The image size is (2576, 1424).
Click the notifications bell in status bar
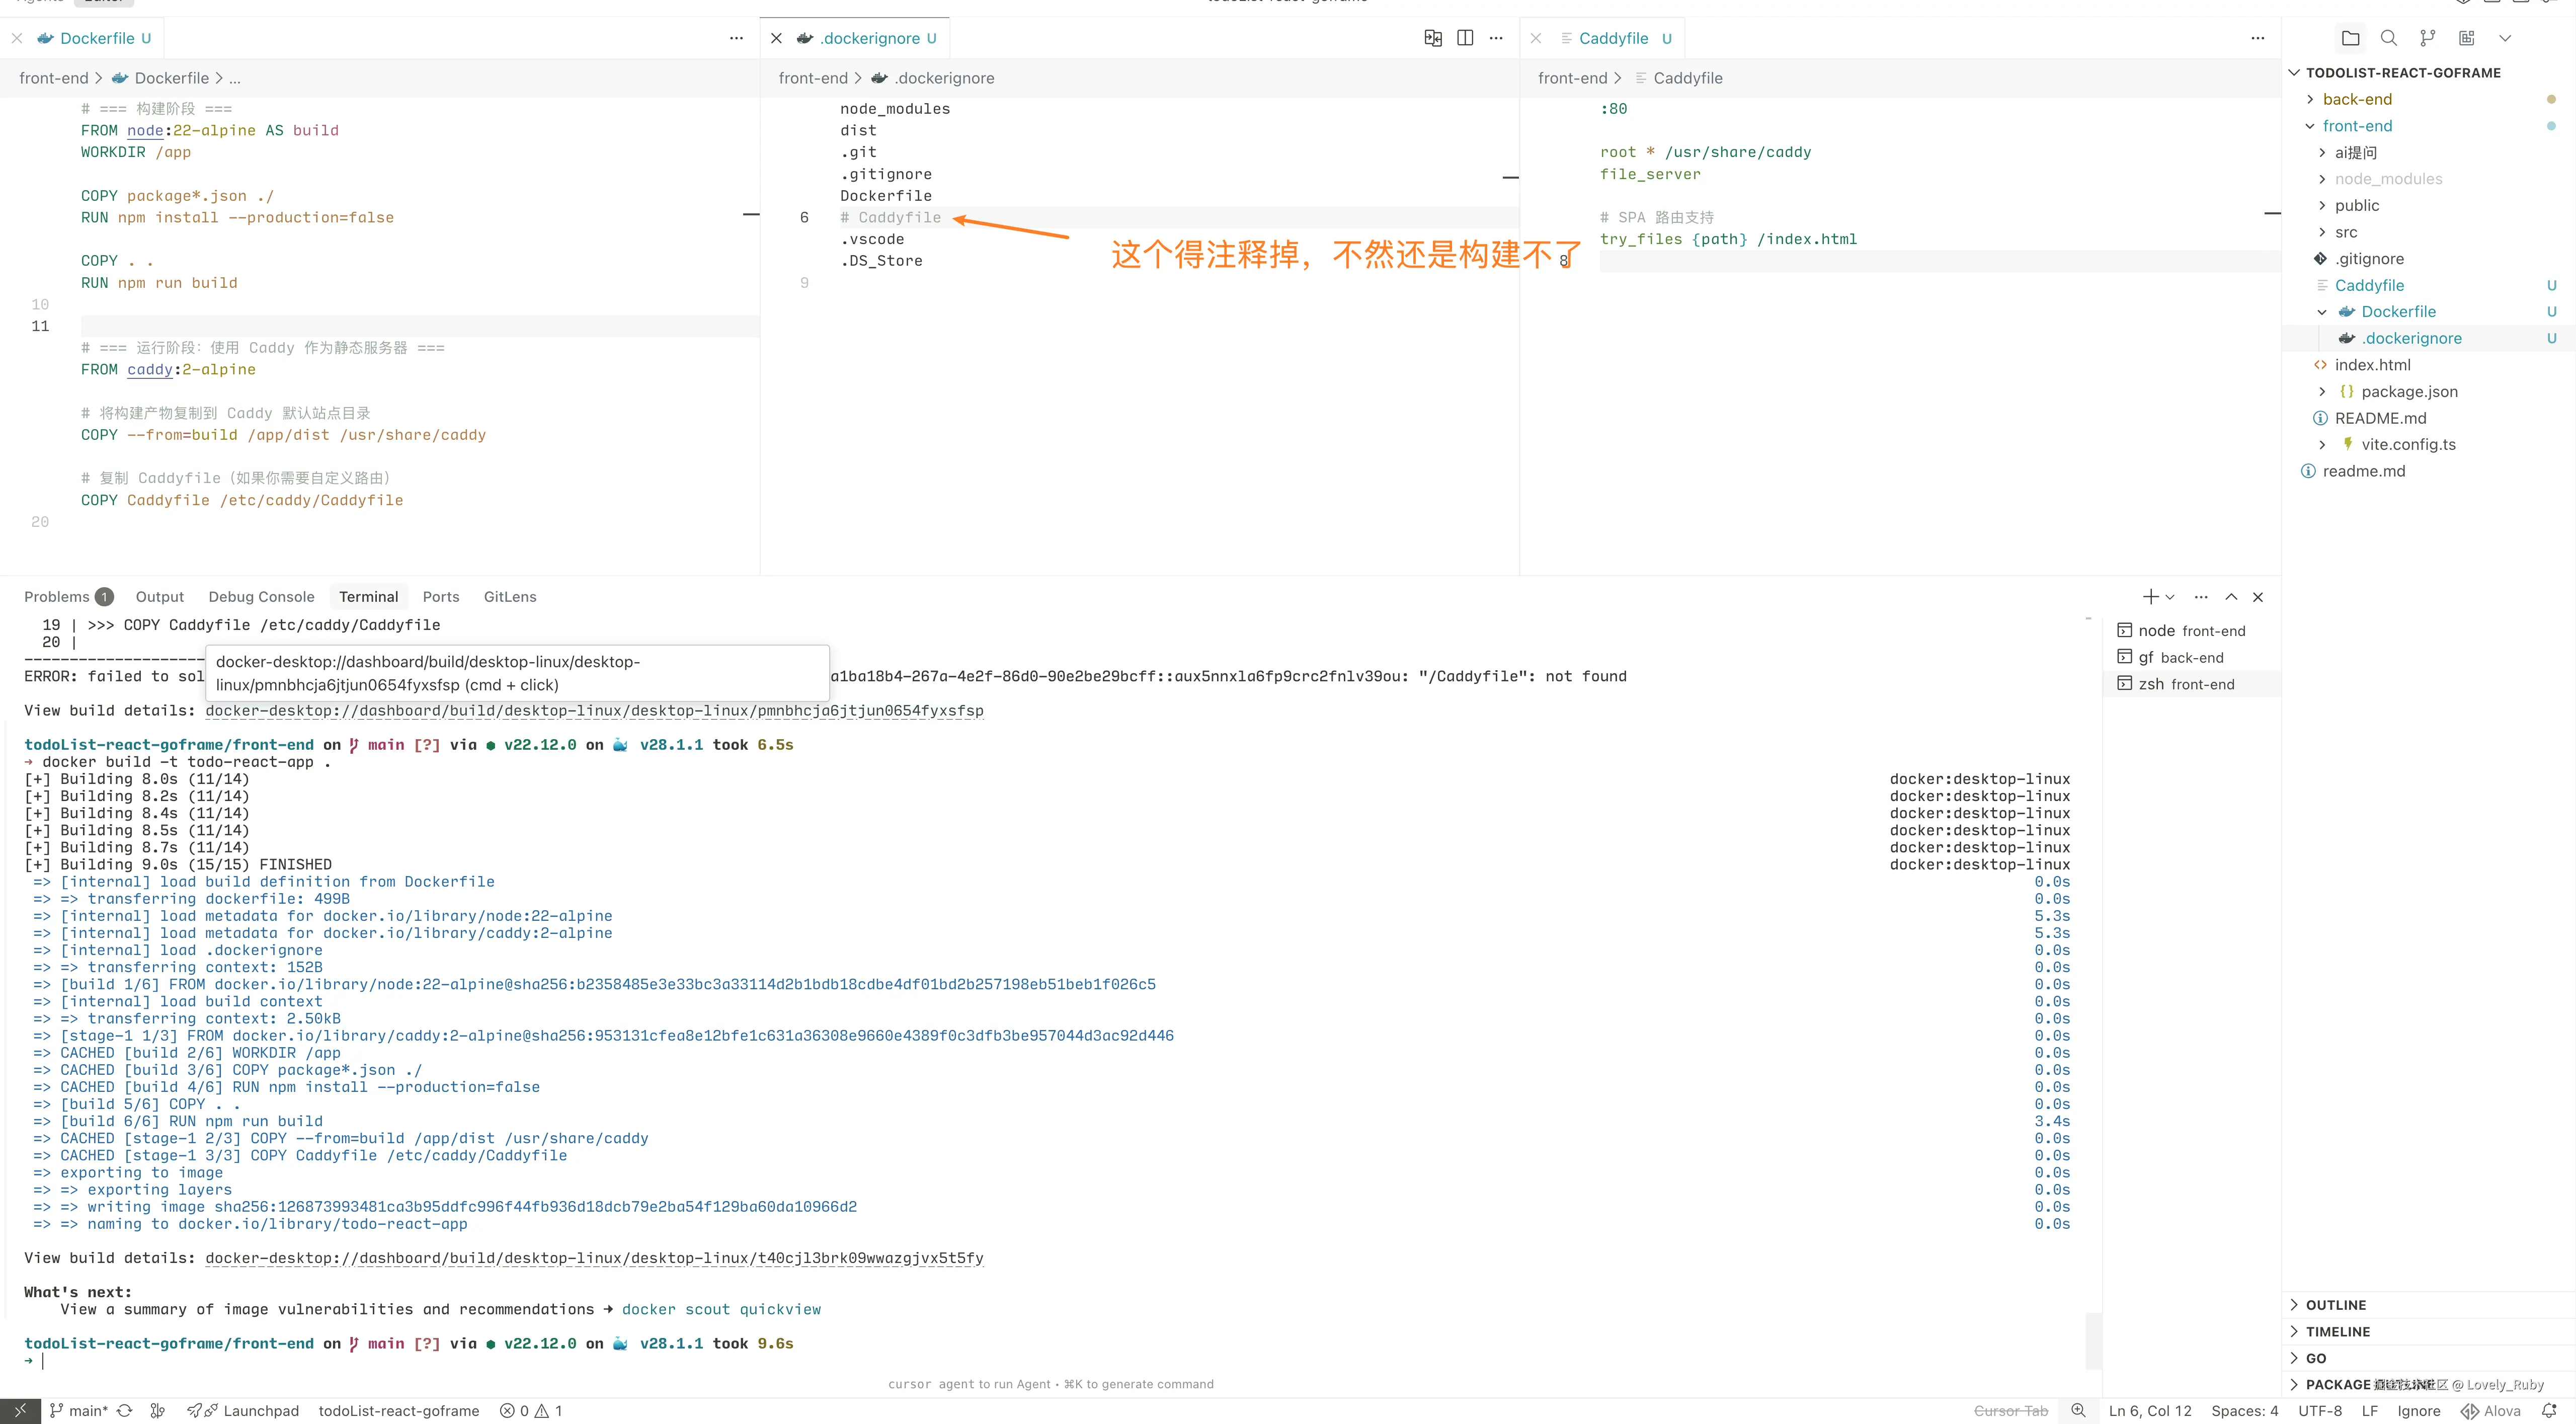(2549, 1410)
